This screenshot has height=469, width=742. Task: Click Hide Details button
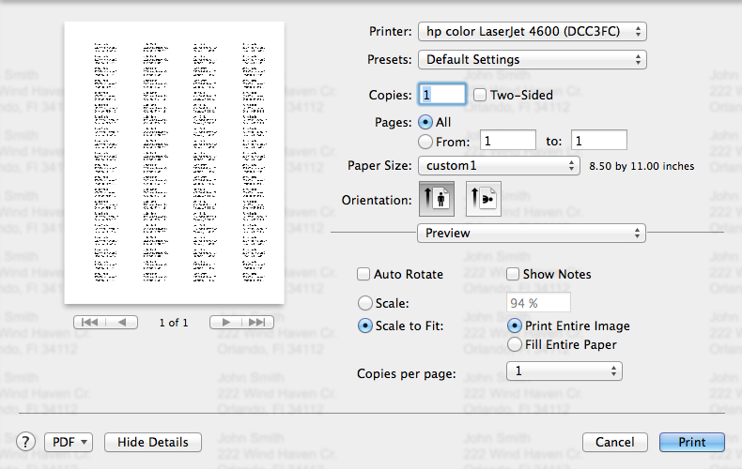coord(153,442)
